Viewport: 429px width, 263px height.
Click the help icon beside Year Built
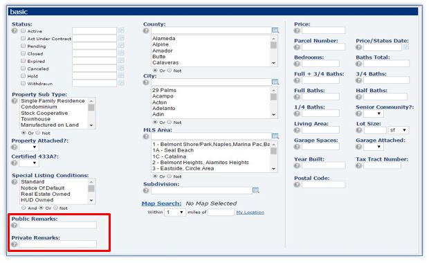click(x=297, y=165)
